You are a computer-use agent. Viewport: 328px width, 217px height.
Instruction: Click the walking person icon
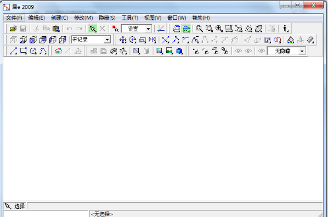tap(285, 29)
